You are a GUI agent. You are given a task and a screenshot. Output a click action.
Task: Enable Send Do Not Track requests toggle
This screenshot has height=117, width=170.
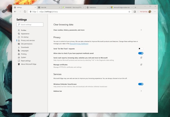(x=141, y=49)
